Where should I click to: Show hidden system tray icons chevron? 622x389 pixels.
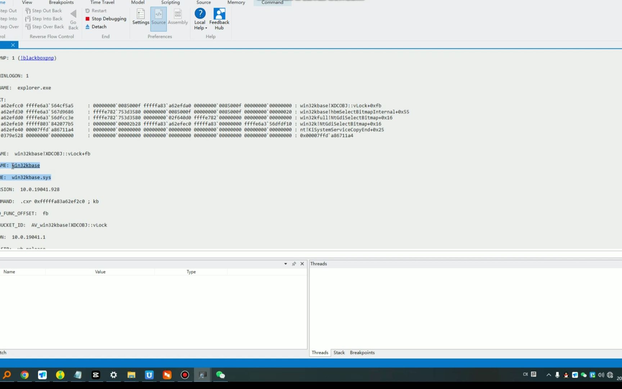549,375
